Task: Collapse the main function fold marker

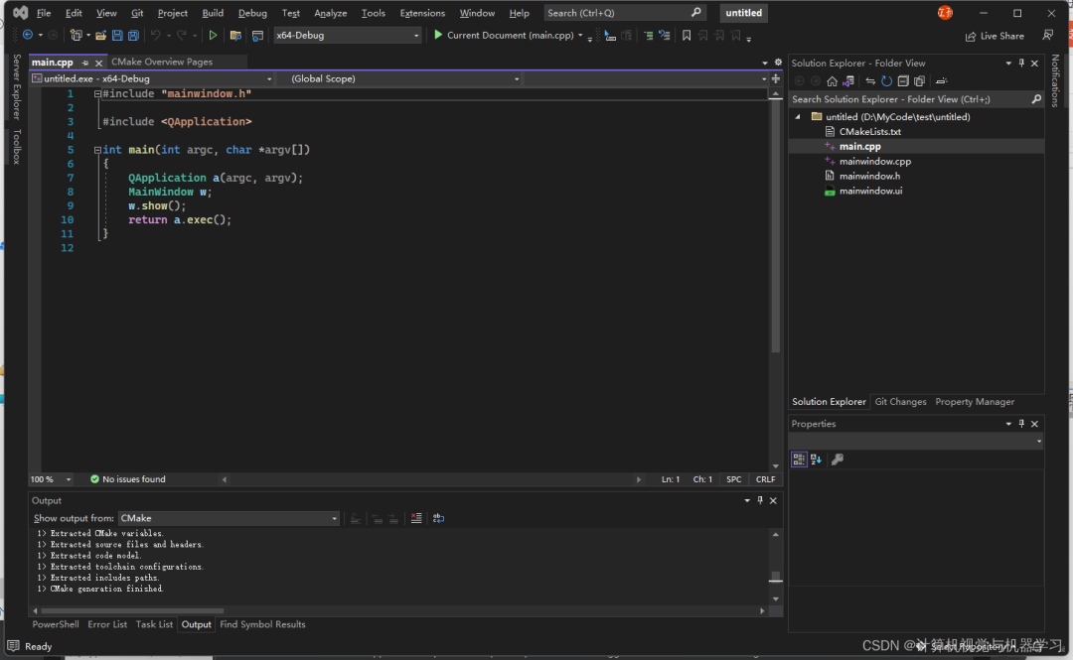Action: pyautogui.click(x=97, y=150)
